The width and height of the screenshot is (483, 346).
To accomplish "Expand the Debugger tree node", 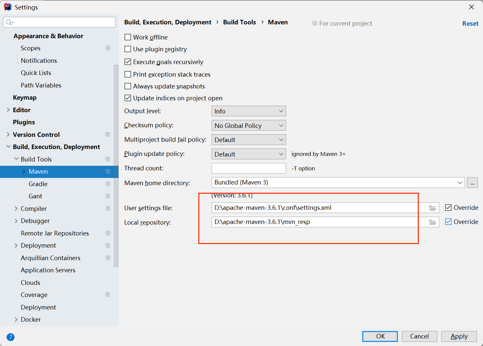I will [x=16, y=221].
